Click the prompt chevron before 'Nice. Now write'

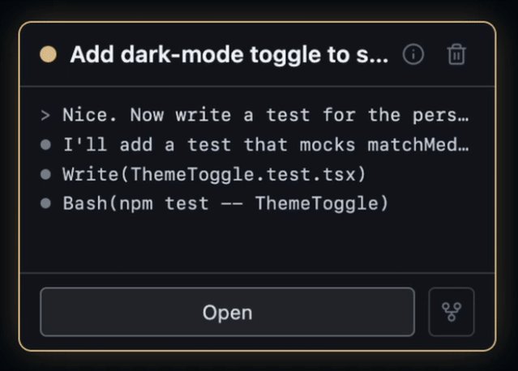tap(45, 116)
